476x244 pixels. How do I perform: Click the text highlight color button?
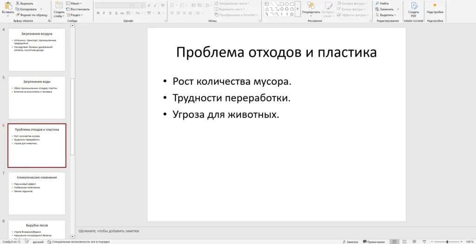(150, 13)
